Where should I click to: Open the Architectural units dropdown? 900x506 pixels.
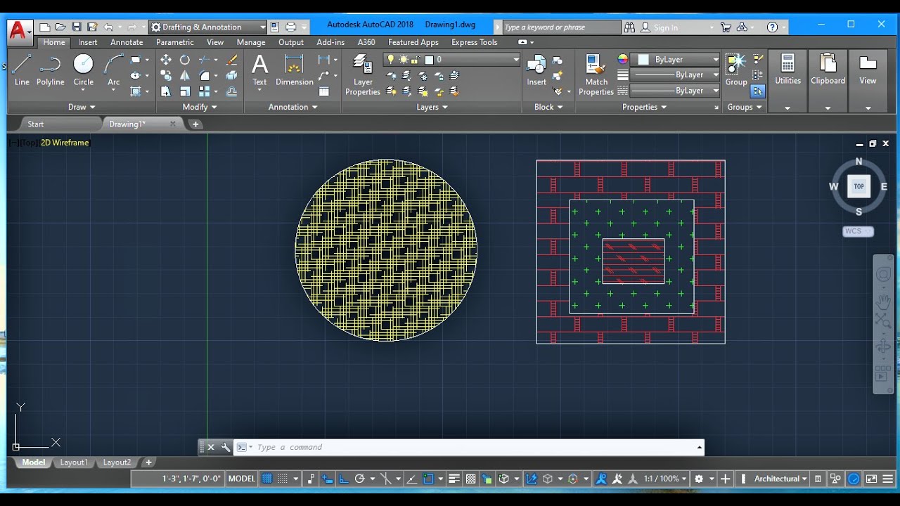(x=780, y=479)
